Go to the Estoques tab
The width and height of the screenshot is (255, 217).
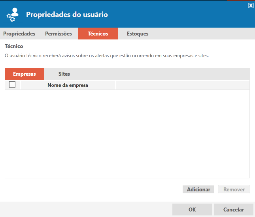tap(138, 34)
